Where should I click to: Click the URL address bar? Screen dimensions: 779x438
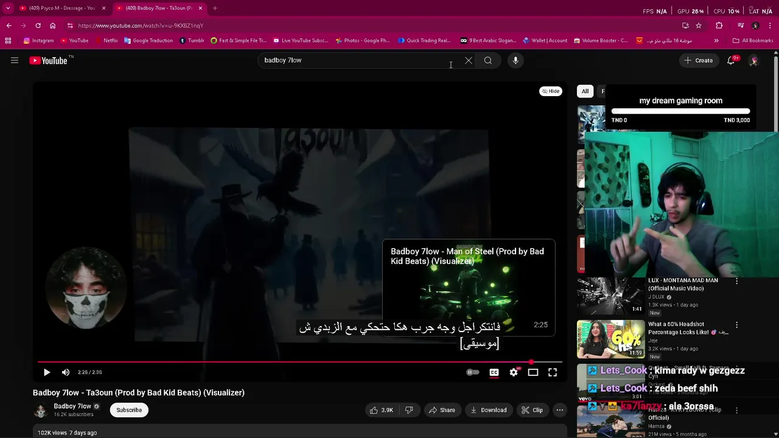coord(371,26)
